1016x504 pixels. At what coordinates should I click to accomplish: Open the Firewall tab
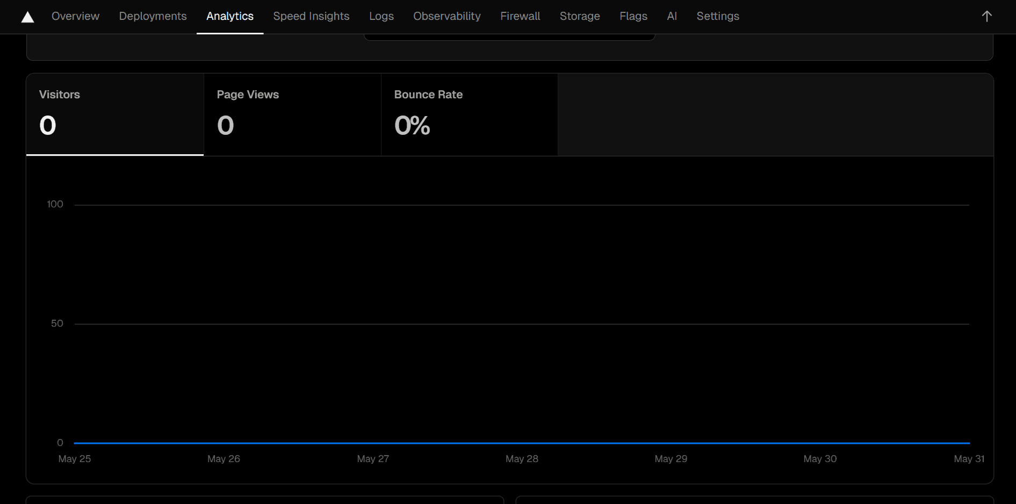click(x=520, y=16)
